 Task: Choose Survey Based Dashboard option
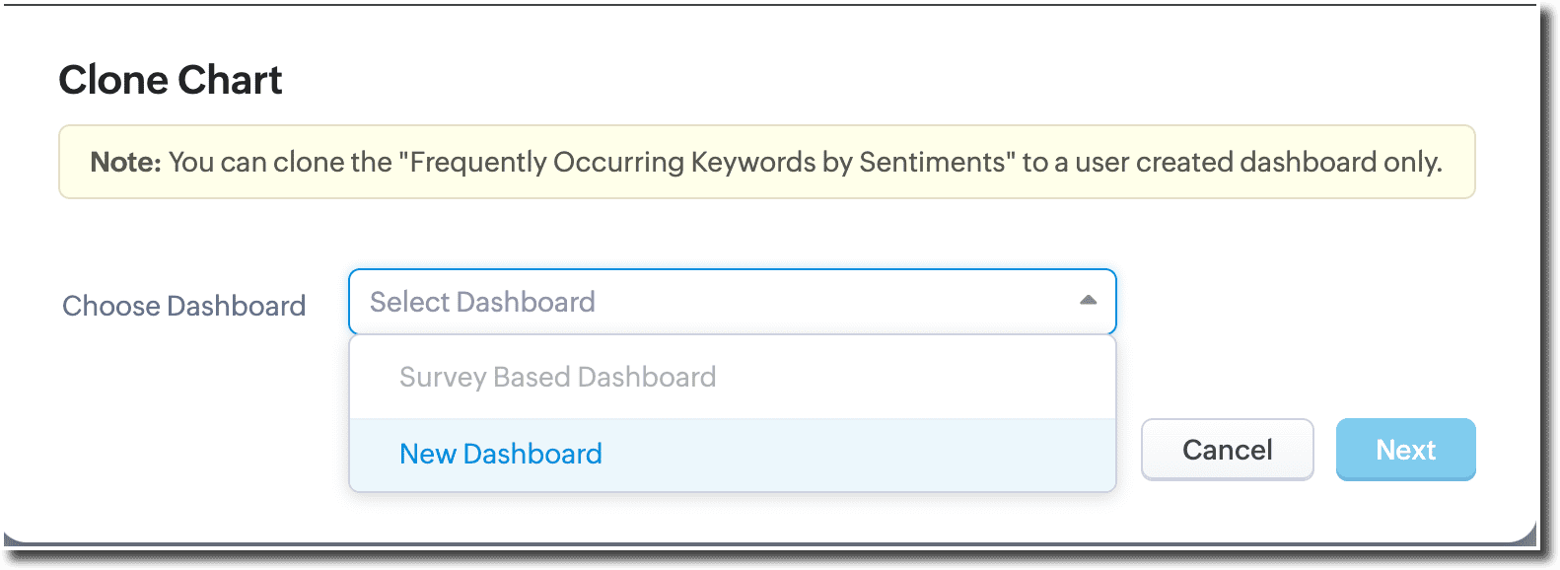(x=557, y=378)
